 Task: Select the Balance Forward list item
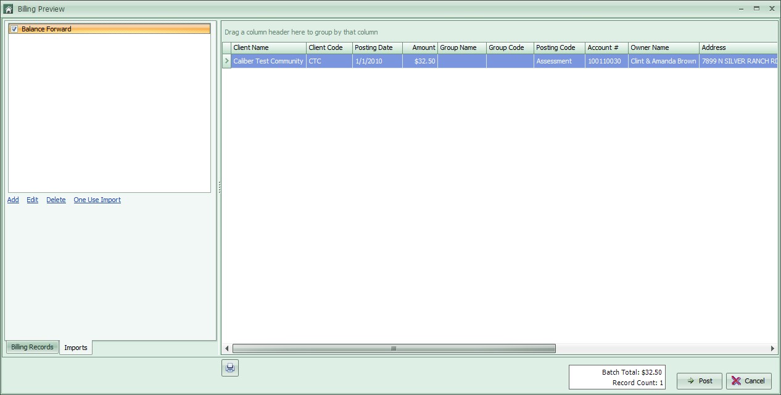coord(109,29)
